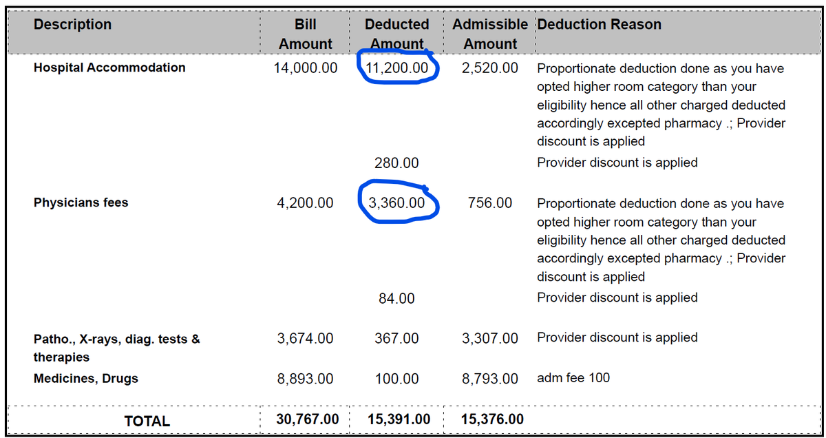Click the 2,520.00 admissible amount

click(x=490, y=67)
